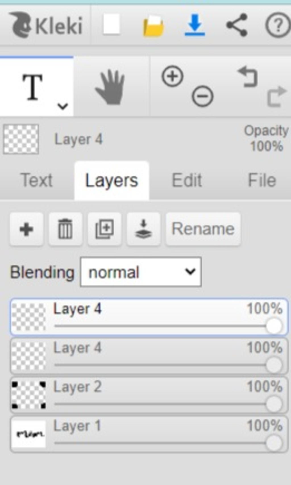Click the Rename layer button

[x=203, y=229]
